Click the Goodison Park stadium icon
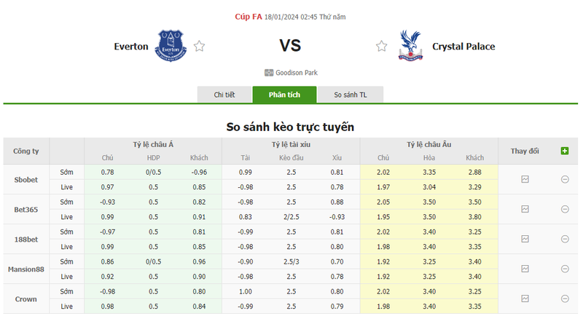The width and height of the screenshot is (583, 316). (268, 73)
